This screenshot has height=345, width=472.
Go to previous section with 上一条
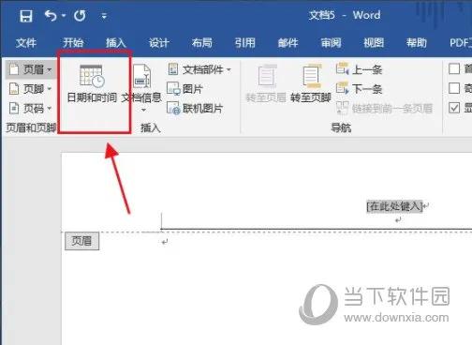[x=360, y=69]
